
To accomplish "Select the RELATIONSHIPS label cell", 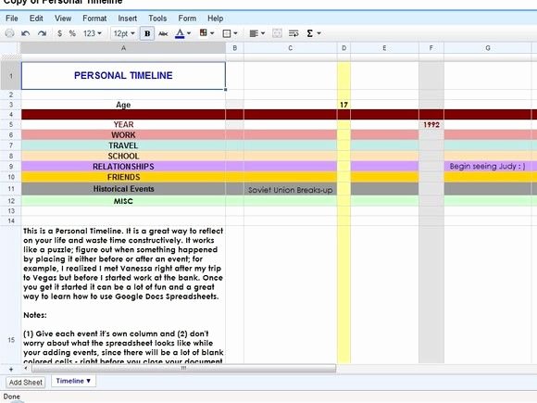I will [123, 167].
